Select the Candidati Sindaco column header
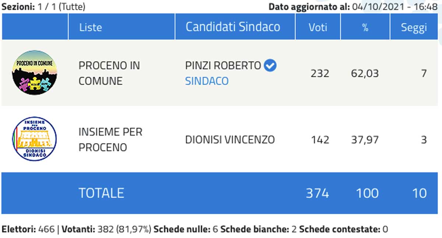The image size is (442, 238). coord(233,27)
